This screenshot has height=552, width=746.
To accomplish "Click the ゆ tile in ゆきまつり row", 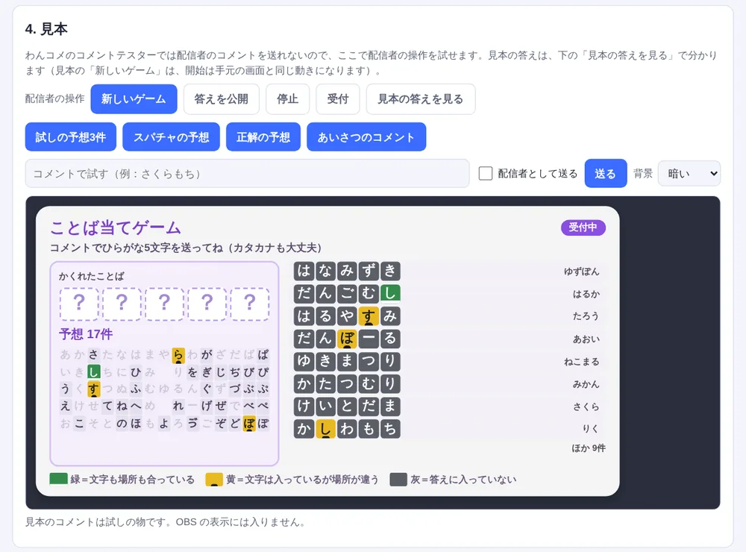I will pyautogui.click(x=304, y=361).
